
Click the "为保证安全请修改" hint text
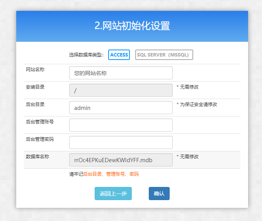click(198, 105)
